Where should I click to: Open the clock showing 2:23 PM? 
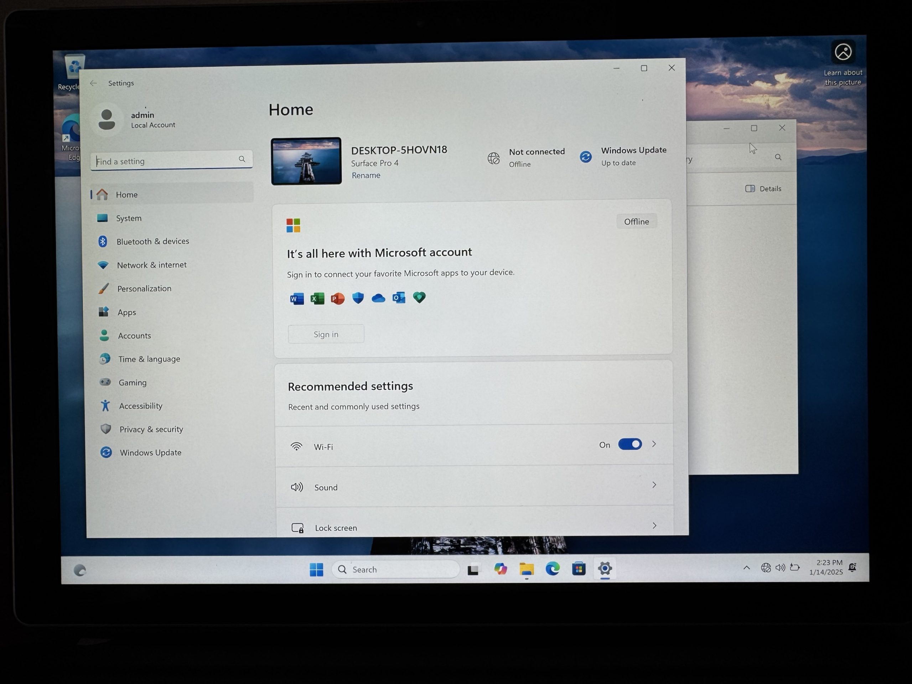point(826,567)
